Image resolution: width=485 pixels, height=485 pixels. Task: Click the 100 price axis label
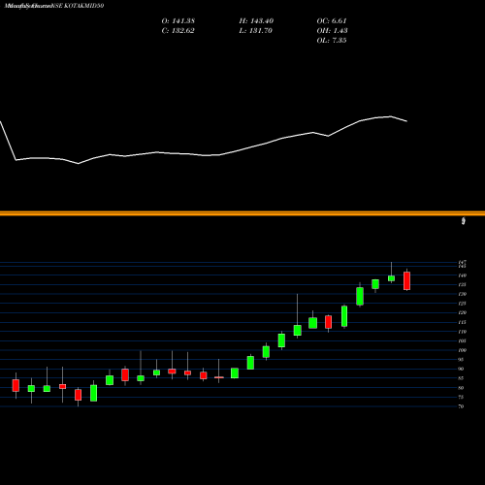coord(463,350)
